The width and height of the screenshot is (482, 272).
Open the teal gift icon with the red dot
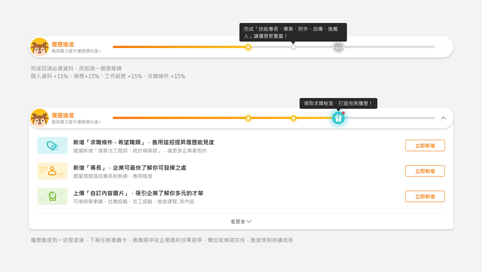click(339, 118)
